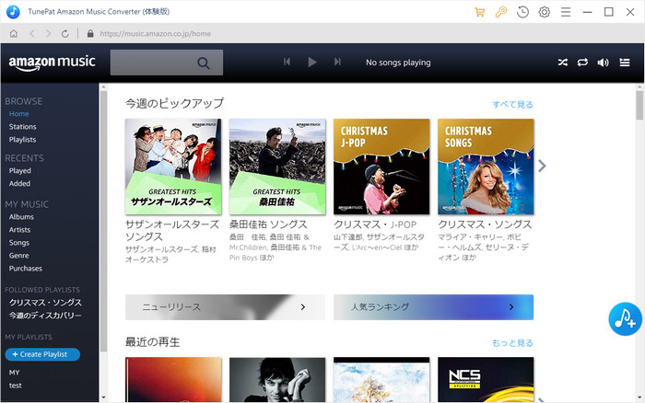645x403 pixels.
Task: Open Songs under My Music
Action: 19,243
